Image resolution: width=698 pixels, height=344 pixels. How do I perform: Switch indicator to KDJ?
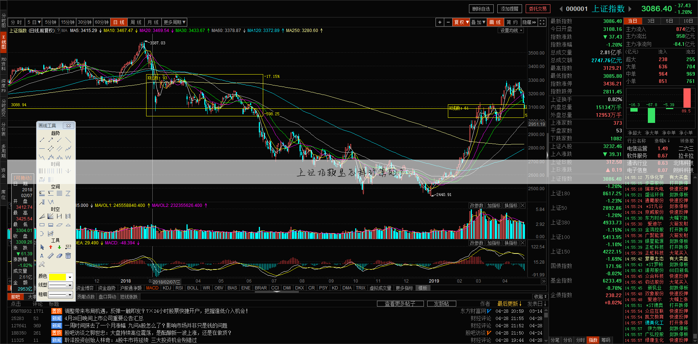coord(167,288)
